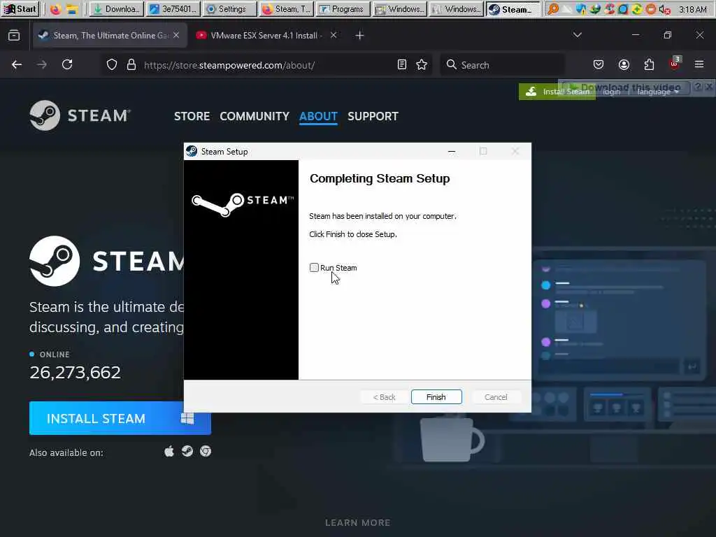Select the Apple macOS download icon
This screenshot has width=716, height=537.
[169, 452]
